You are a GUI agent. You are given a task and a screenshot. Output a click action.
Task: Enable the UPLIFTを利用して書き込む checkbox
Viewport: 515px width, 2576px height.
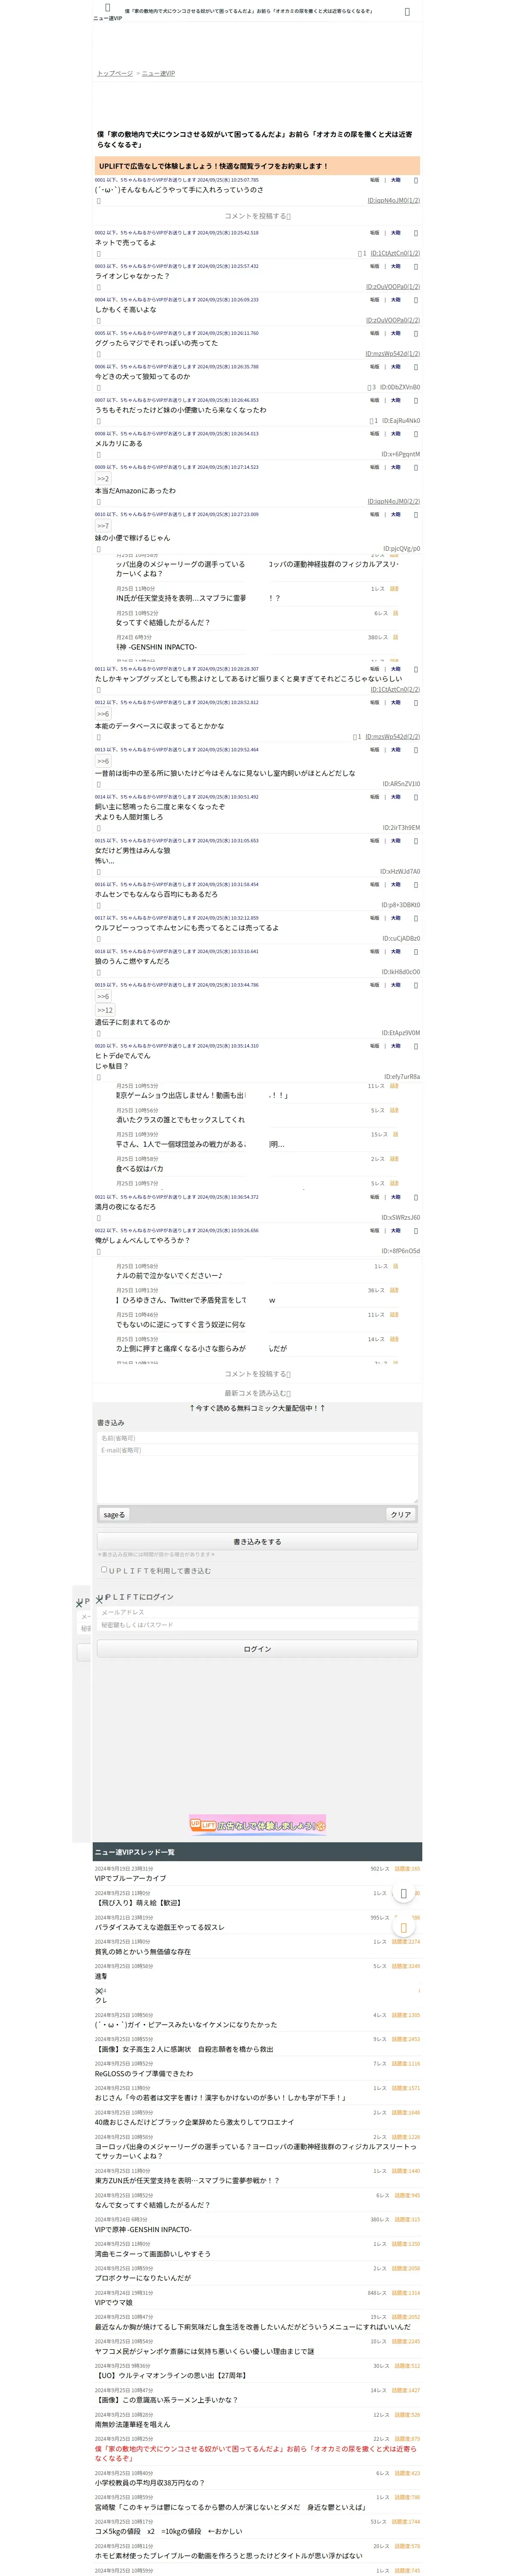pyautogui.click(x=104, y=1570)
